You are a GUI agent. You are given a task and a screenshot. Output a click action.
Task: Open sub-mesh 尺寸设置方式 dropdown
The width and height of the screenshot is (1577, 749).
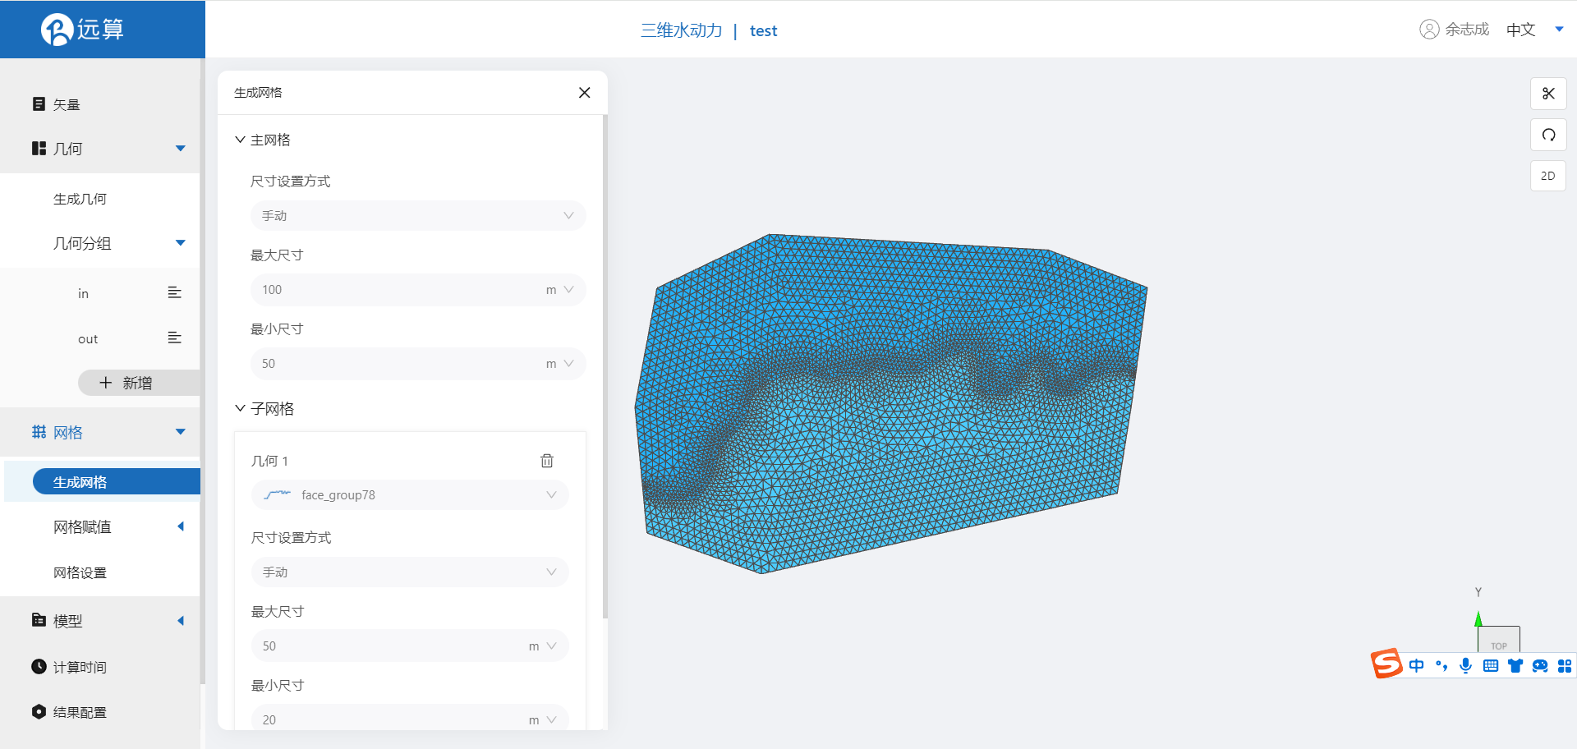pyautogui.click(x=410, y=572)
